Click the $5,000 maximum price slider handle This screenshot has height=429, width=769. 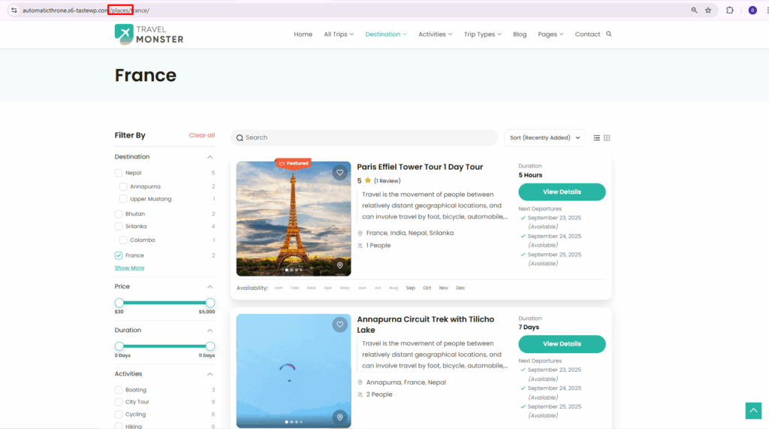pyautogui.click(x=210, y=303)
